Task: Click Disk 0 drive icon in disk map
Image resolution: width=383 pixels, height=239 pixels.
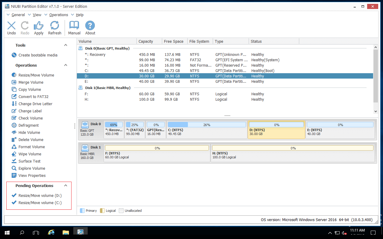Action: 85,125
